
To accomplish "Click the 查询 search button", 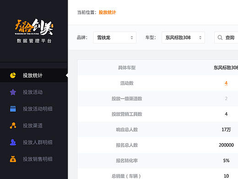I will pos(226,38).
